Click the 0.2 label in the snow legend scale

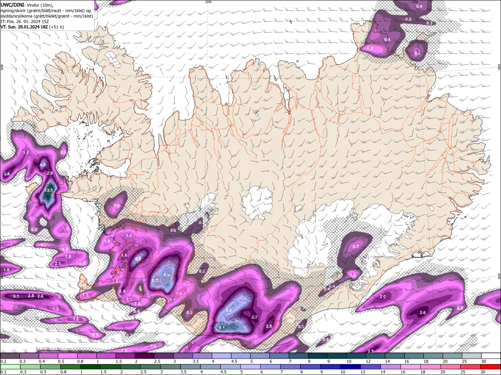click(3, 361)
